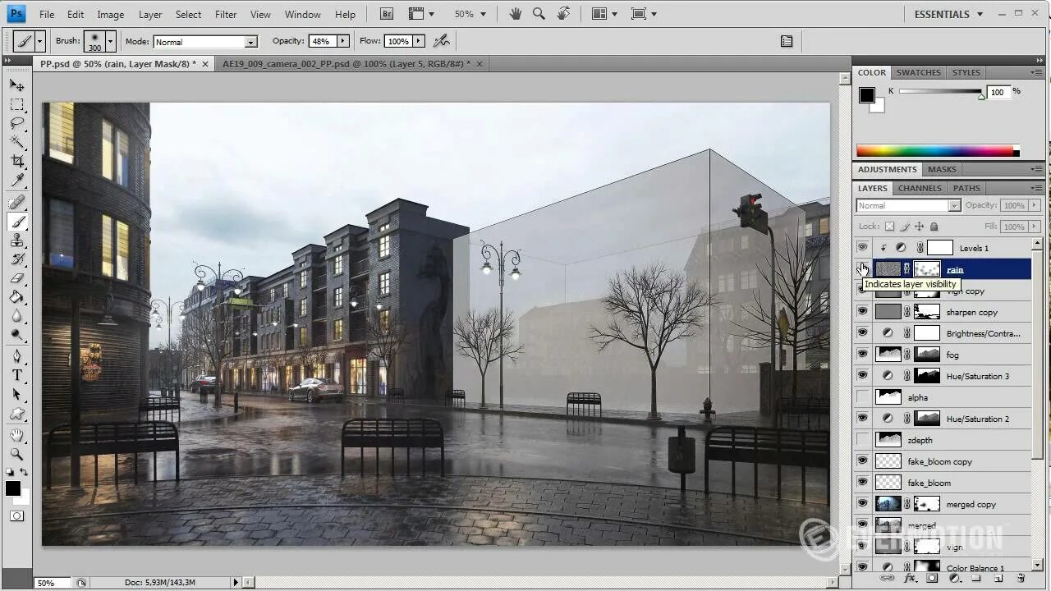Viewport: 1051px width, 591px height.
Task: Select the Healing Brush tool
Action: point(17,202)
